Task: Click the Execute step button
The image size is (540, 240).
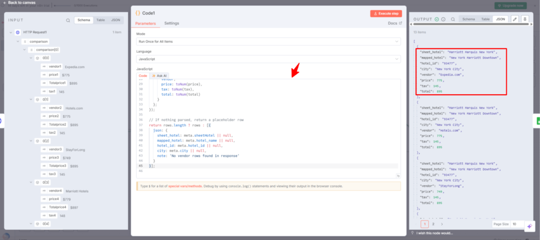Action: coord(386,13)
